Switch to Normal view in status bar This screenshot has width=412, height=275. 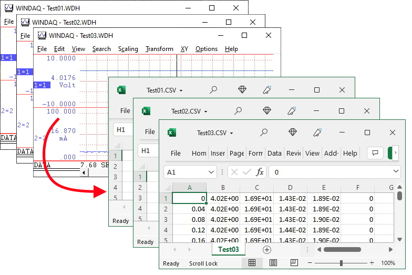(252, 263)
